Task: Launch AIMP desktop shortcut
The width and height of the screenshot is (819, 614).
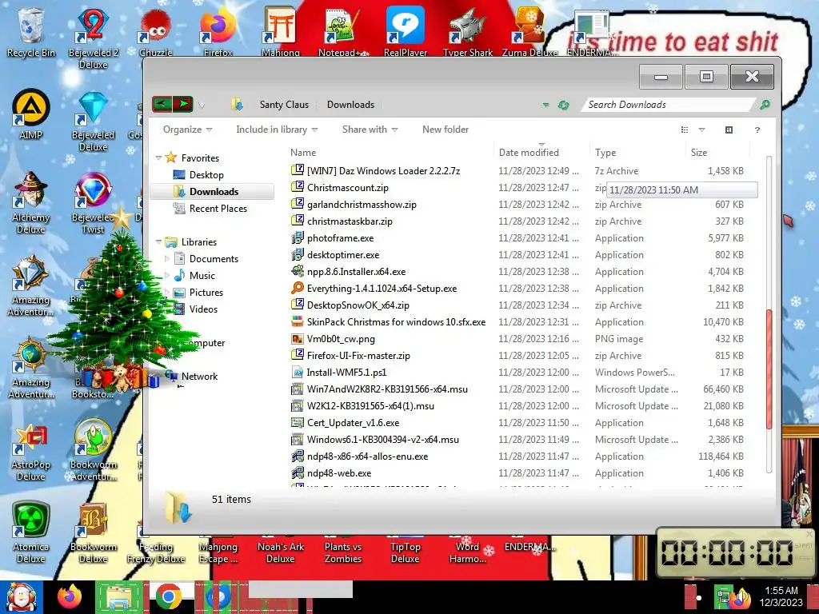Action: pyautogui.click(x=31, y=115)
